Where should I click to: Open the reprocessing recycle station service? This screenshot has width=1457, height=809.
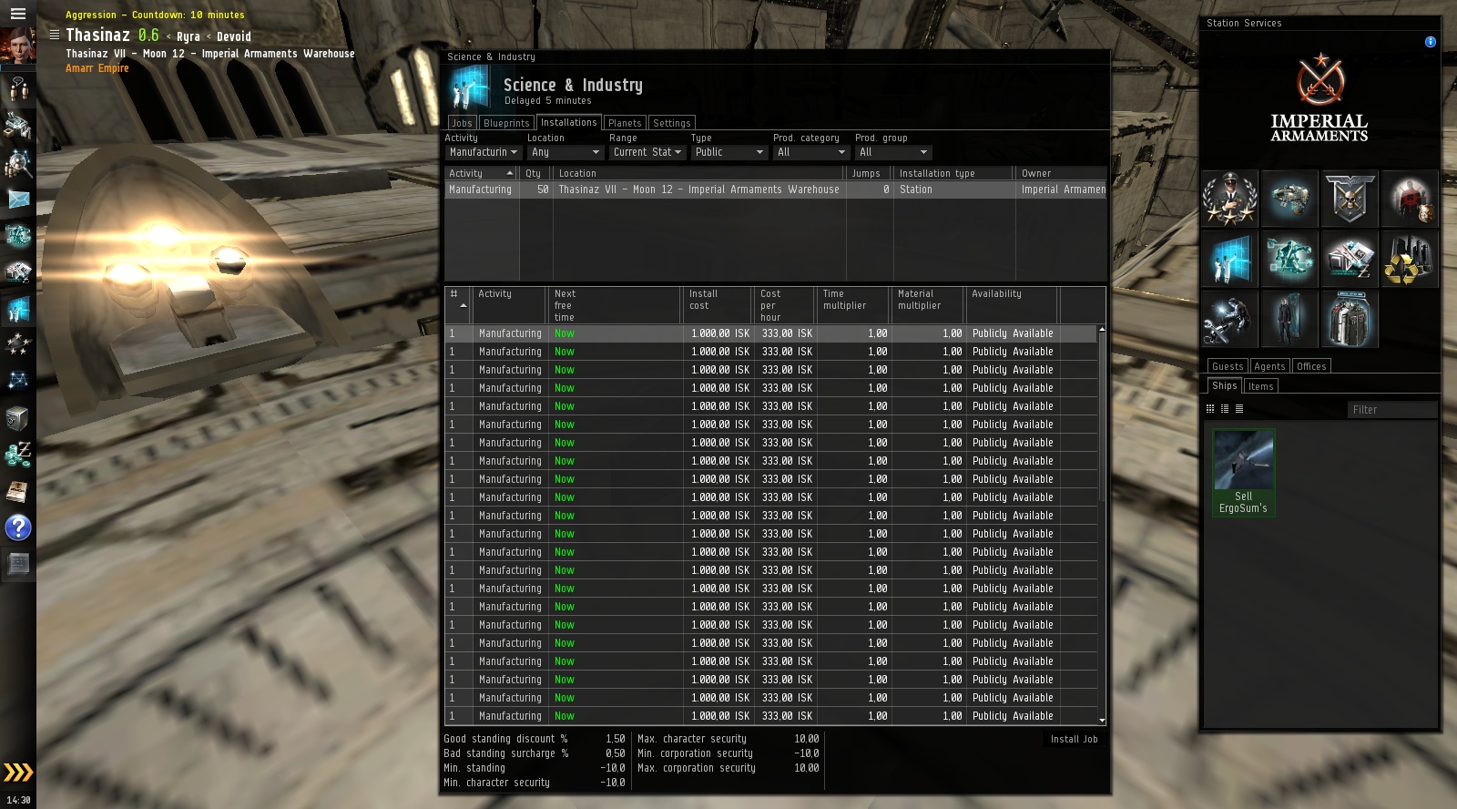1410,259
